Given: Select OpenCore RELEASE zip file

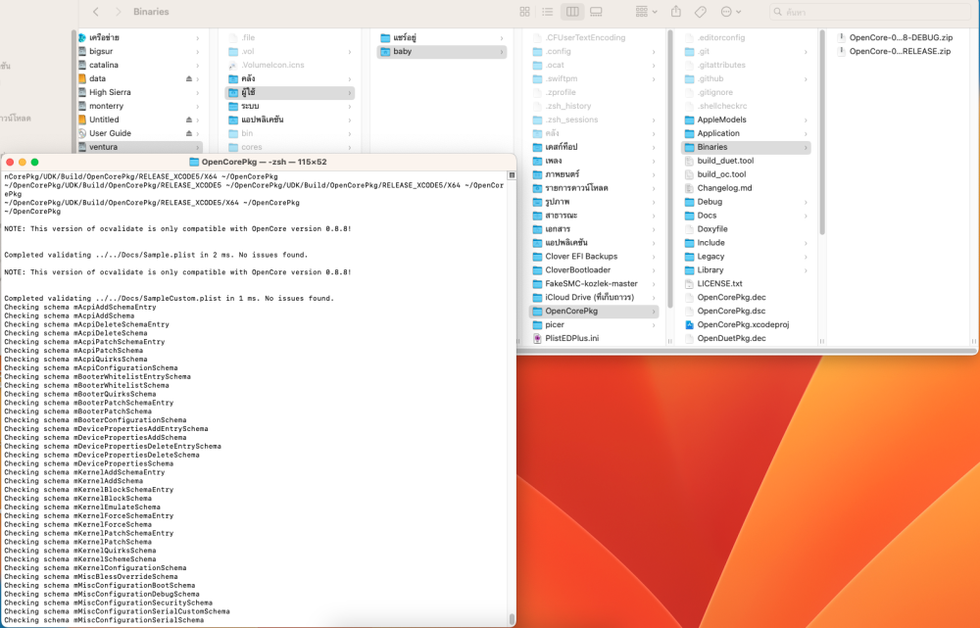Looking at the screenshot, I should point(900,51).
